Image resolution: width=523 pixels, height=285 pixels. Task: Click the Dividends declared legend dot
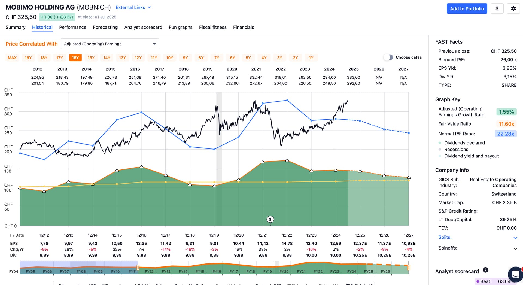(x=440, y=143)
